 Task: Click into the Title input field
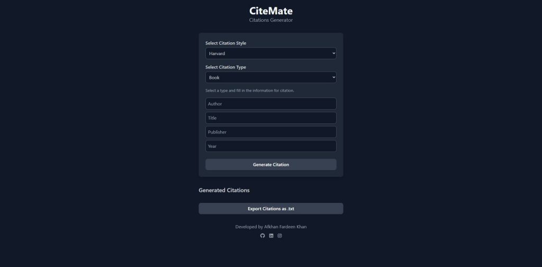click(x=270, y=118)
